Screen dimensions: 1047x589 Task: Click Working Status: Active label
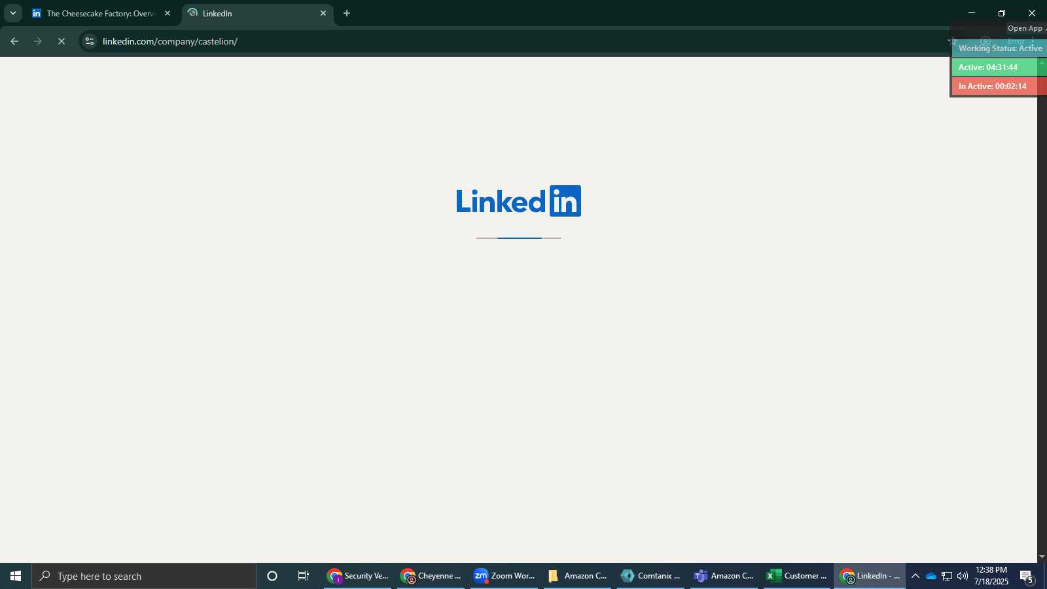pos(1000,48)
